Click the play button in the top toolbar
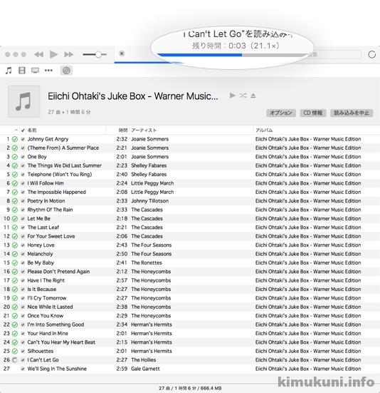The image size is (380, 393). point(53,54)
